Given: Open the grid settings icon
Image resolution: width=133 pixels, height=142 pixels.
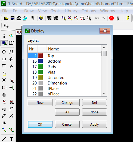Looking at the screenshot, I should [x=6, y=26].
